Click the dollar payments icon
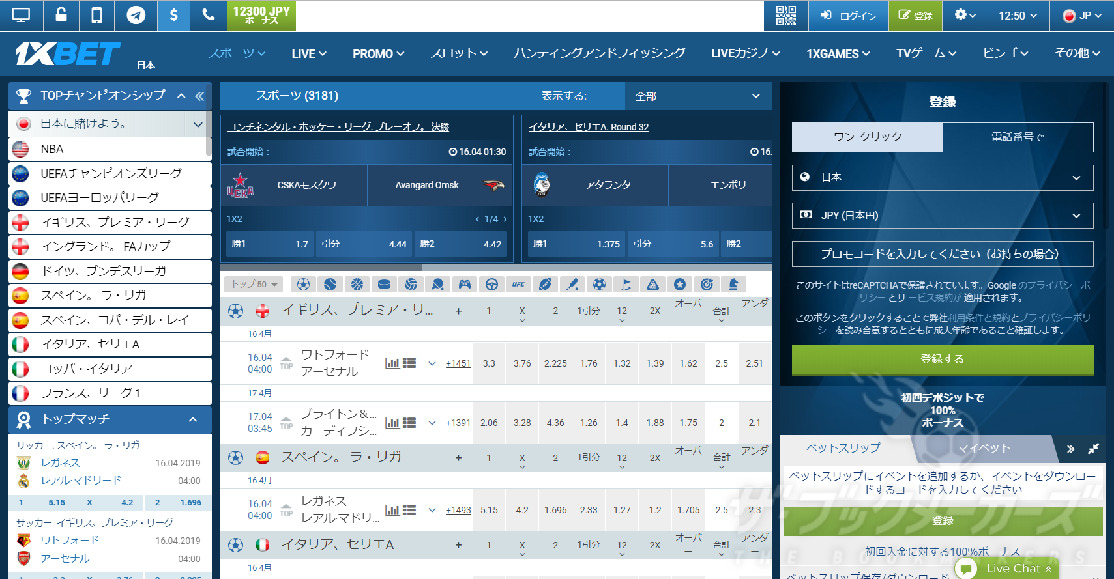 click(173, 15)
